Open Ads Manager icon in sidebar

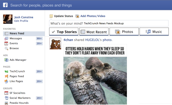tap(6, 60)
